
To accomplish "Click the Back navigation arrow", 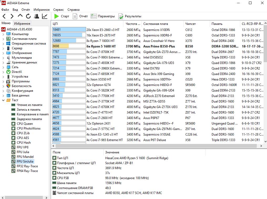I will (4, 16).
